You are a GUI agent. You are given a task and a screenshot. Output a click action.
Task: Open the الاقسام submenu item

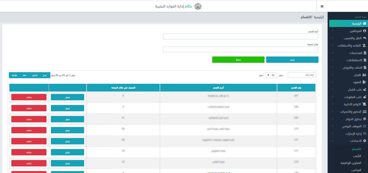pos(356,149)
